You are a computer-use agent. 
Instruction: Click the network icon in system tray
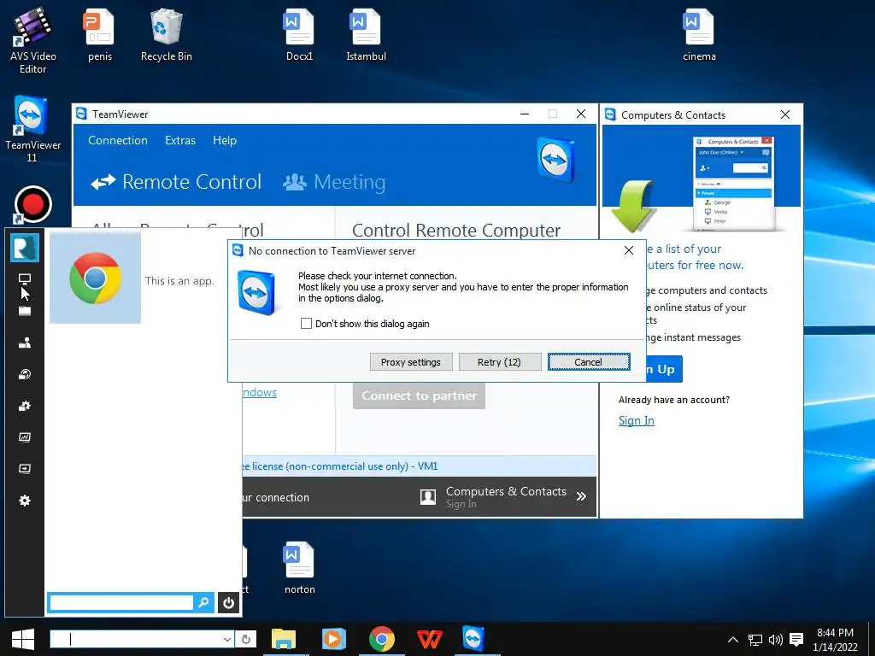click(755, 640)
